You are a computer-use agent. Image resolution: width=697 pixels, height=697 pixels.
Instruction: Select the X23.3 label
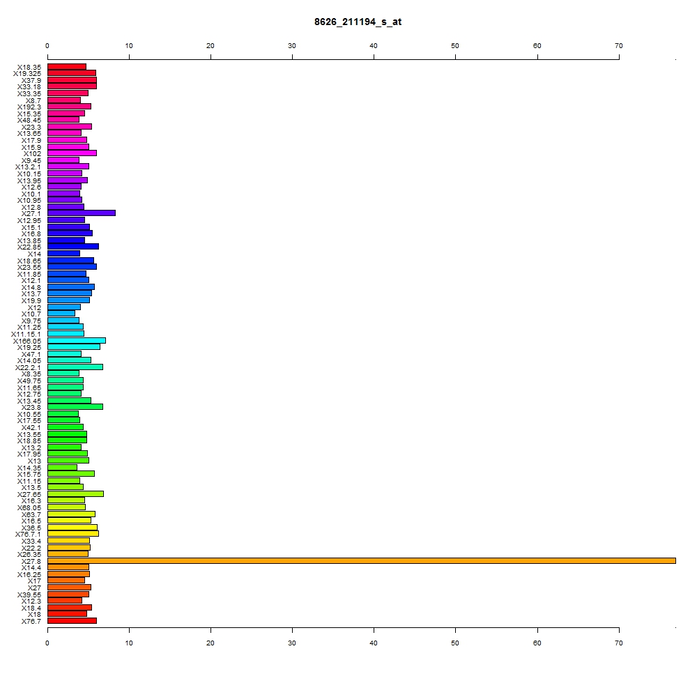click(x=31, y=127)
